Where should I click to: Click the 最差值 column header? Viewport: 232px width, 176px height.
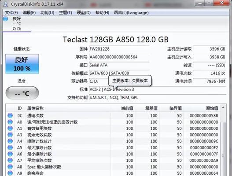click(x=147, y=108)
